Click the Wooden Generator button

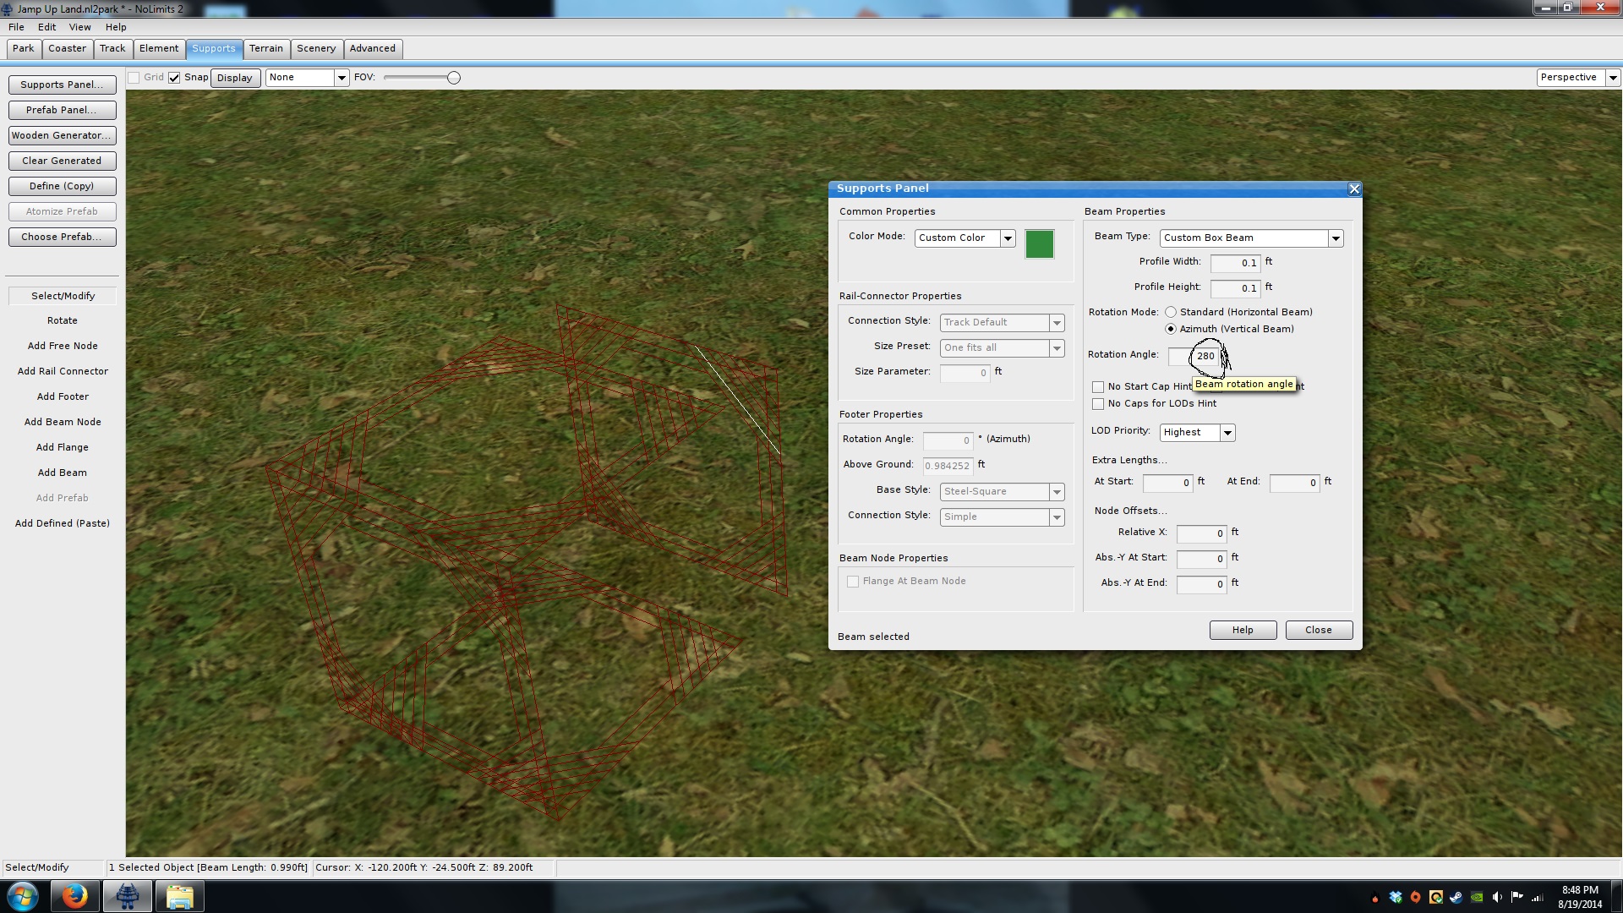pyautogui.click(x=62, y=135)
